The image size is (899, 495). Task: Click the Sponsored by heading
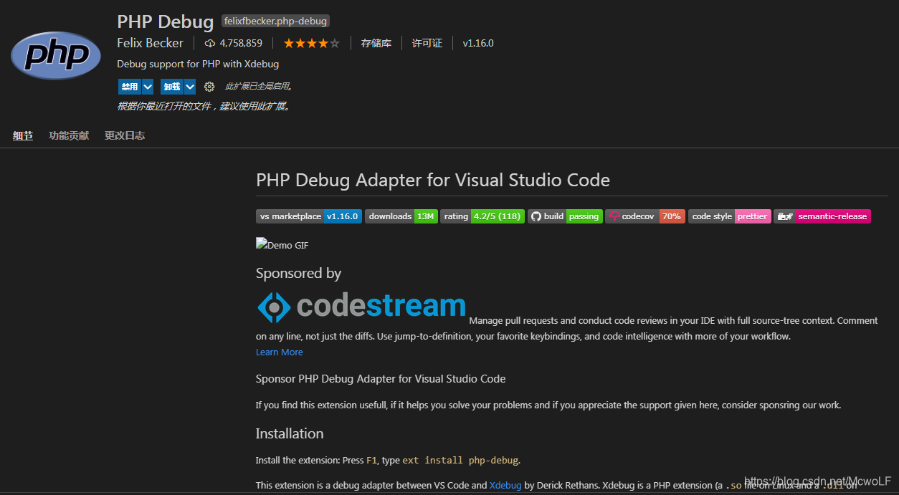(x=299, y=273)
